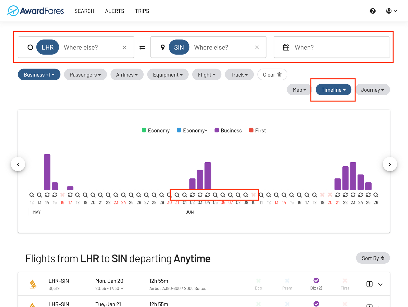408x307 pixels.
Task: Open the Sort By control
Action: (x=373, y=258)
